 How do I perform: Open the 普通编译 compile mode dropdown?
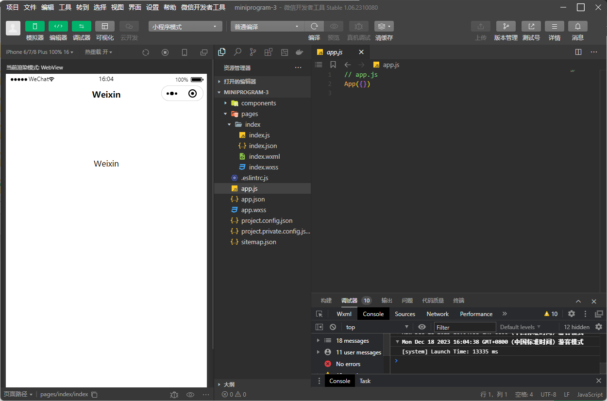(x=268, y=27)
